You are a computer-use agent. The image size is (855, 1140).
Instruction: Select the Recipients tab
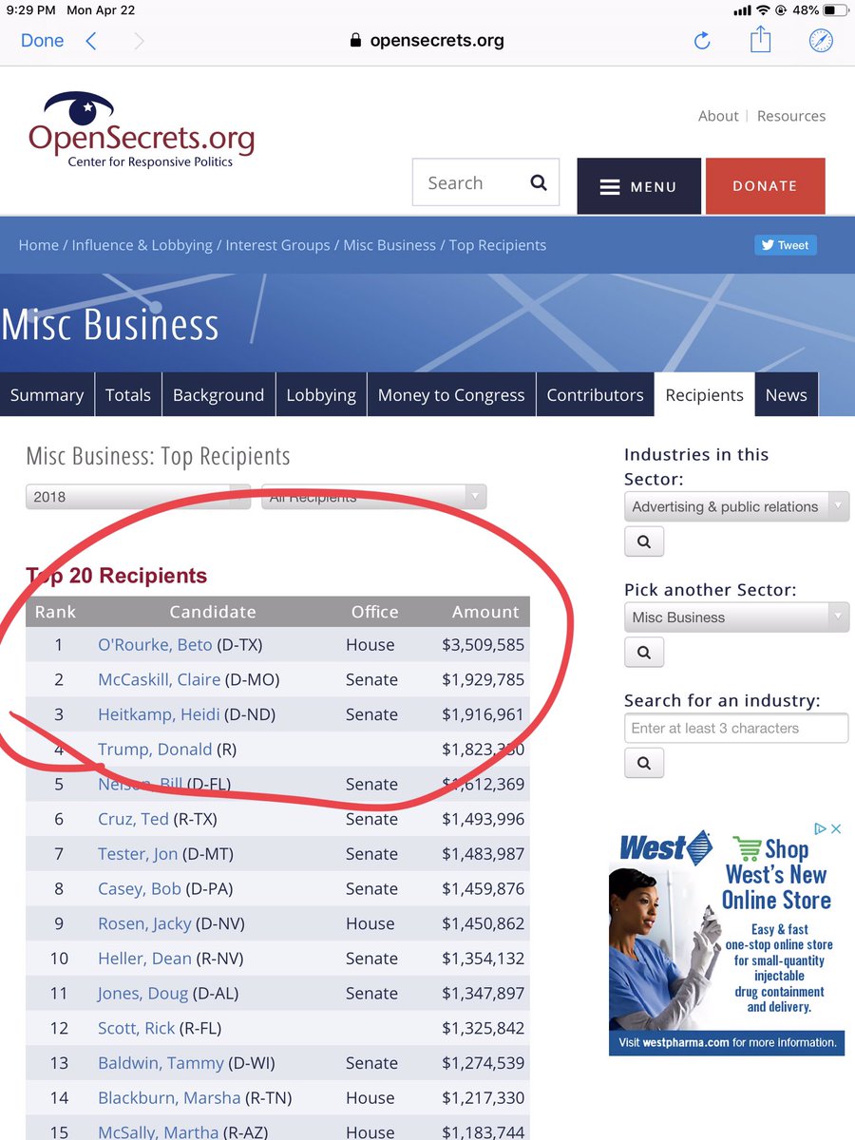coord(705,395)
